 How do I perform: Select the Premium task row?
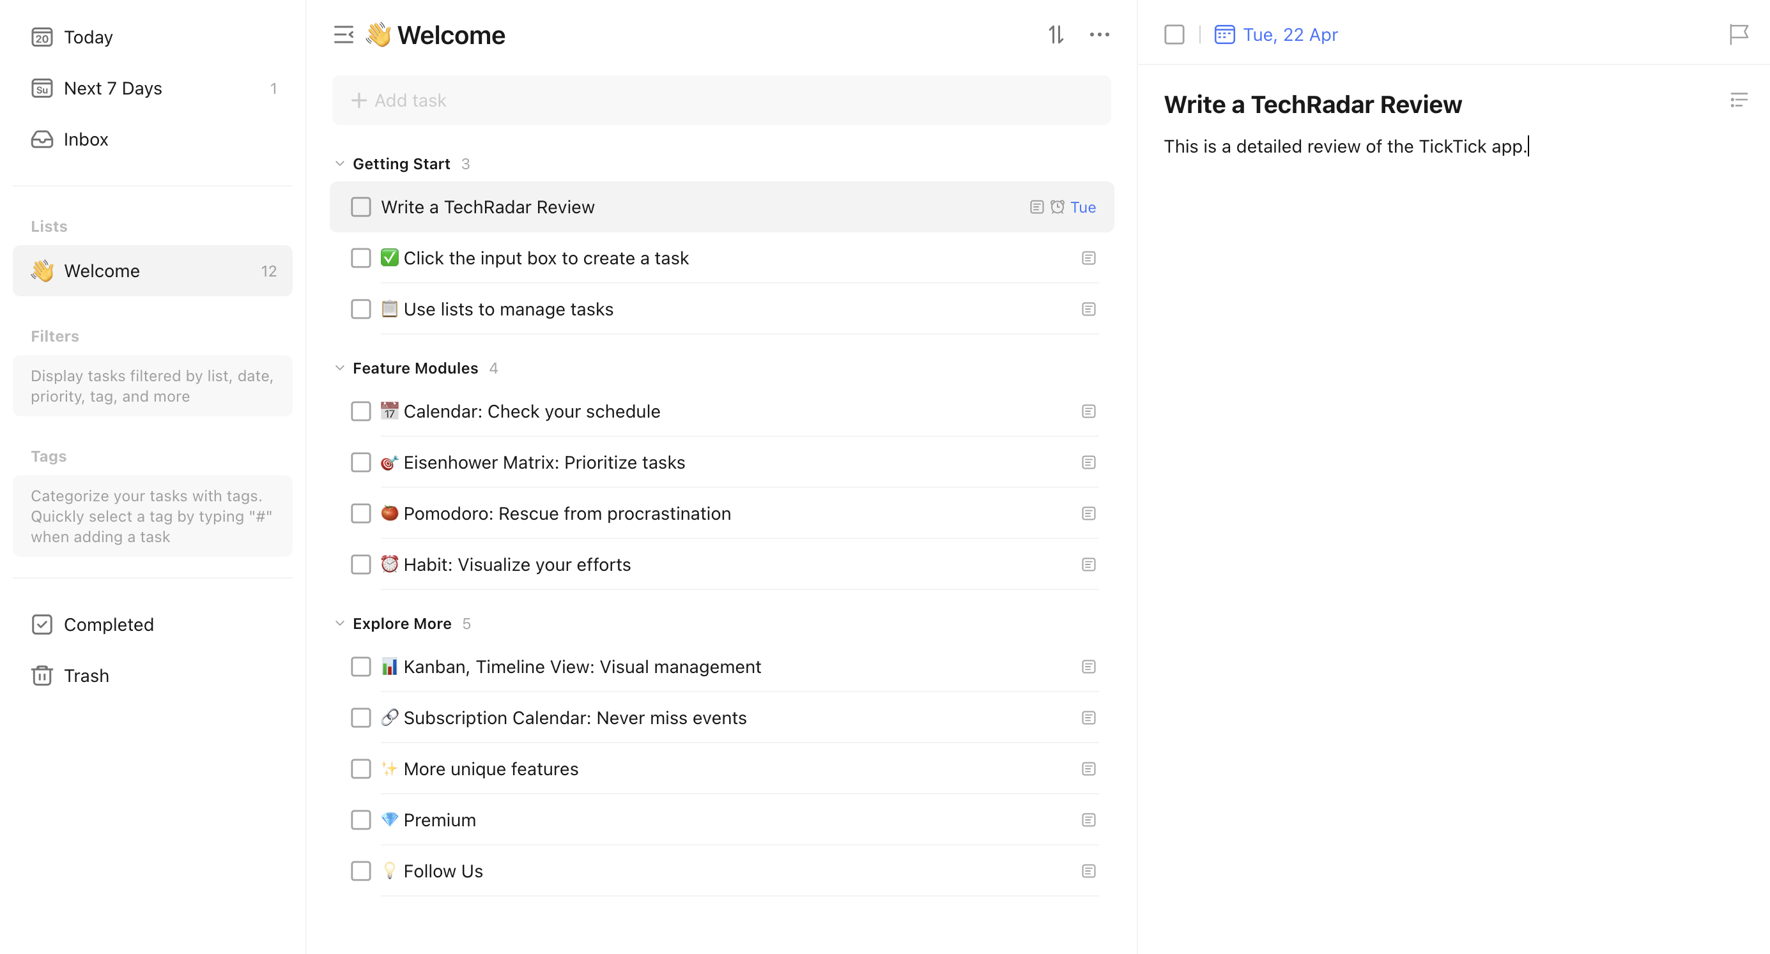pyautogui.click(x=721, y=820)
